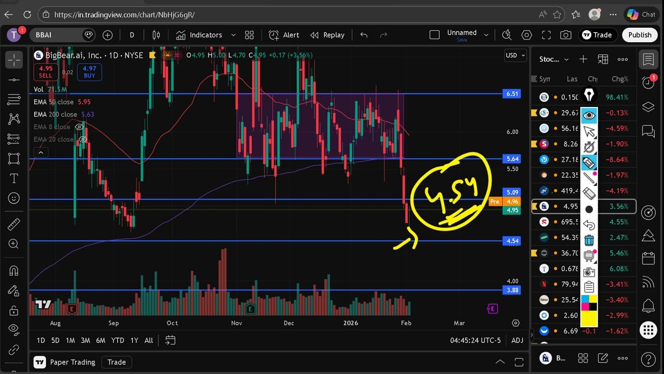Start bar Replay mode

(x=327, y=35)
